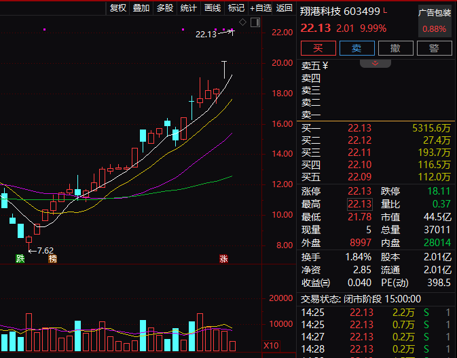Select the 买一 price 22.13
The width and height of the screenshot is (457, 358).
[360, 128]
